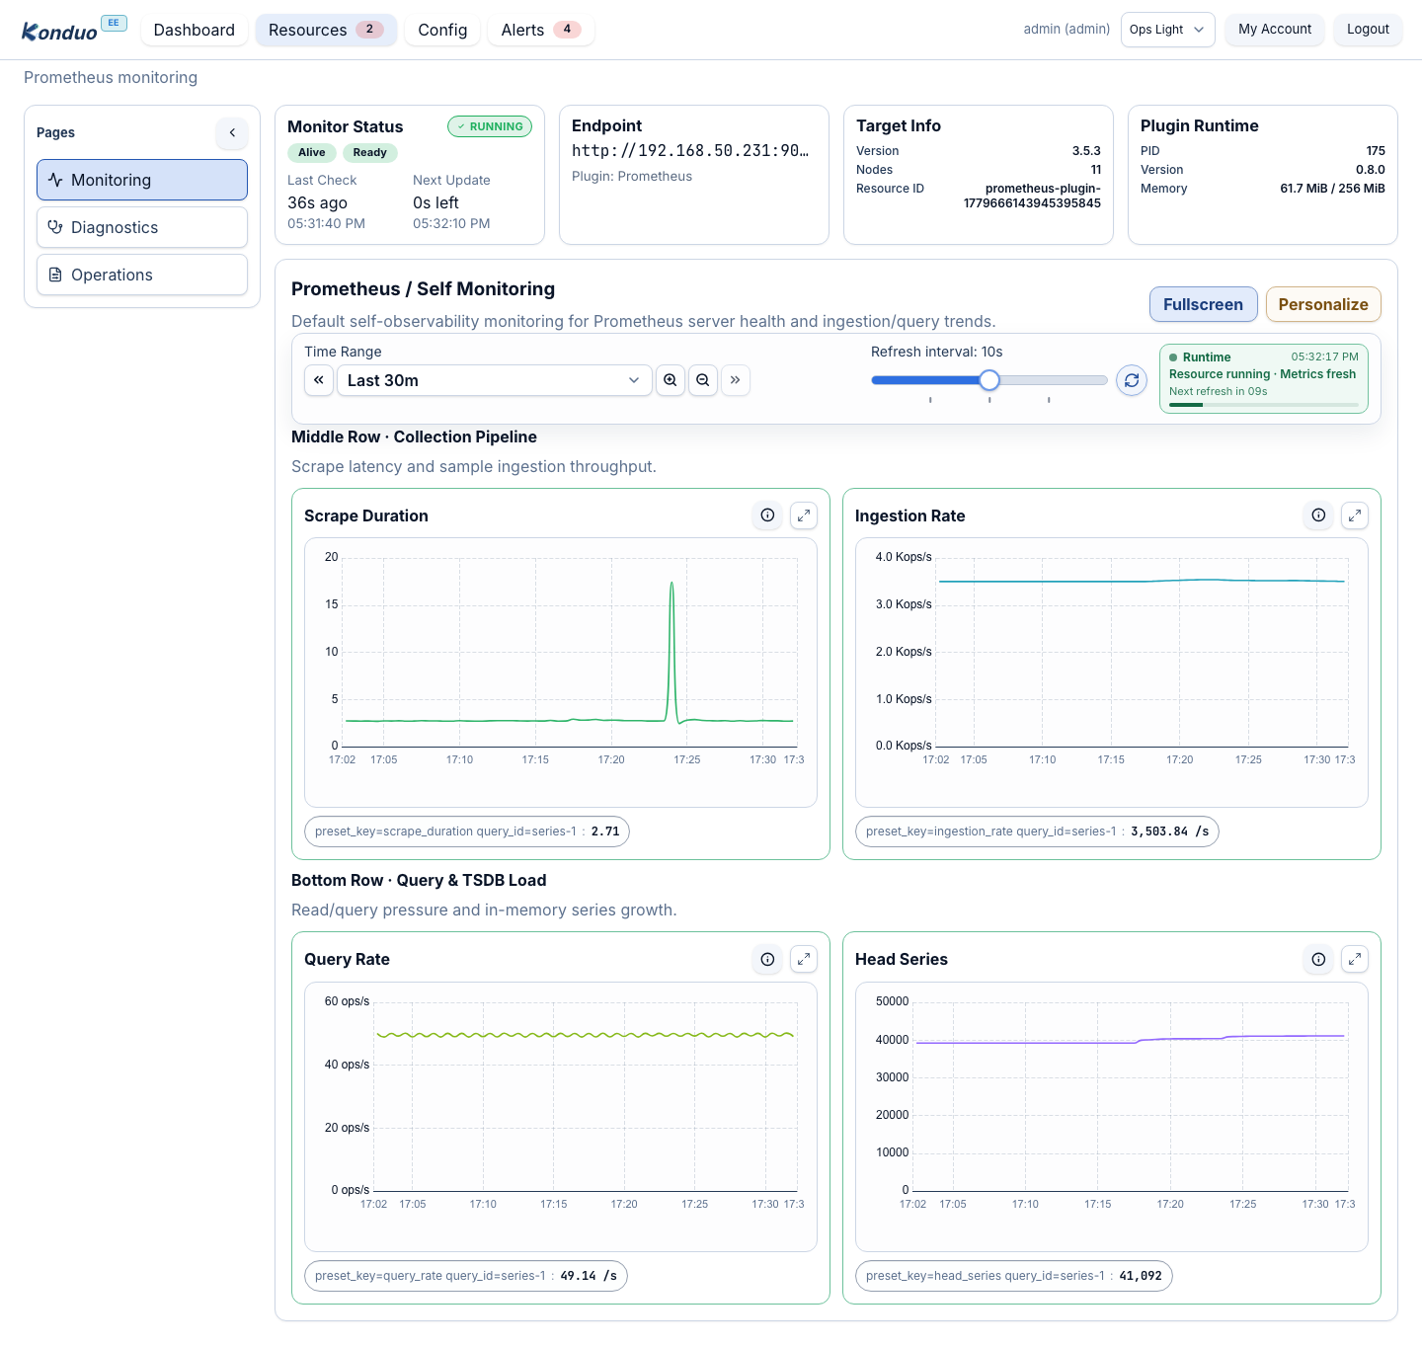Open the Last 30m time range dropdown
Screen dimensions: 1422x1346
pos(494,380)
